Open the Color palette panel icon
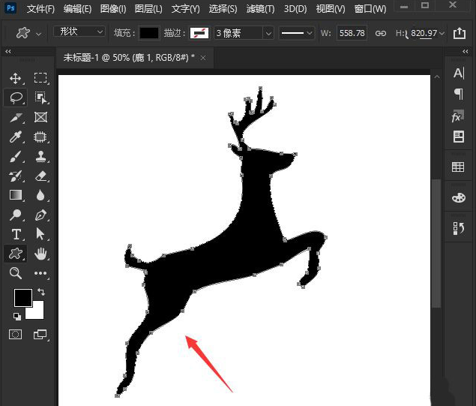Screen dimensions: 476x406 459,198
